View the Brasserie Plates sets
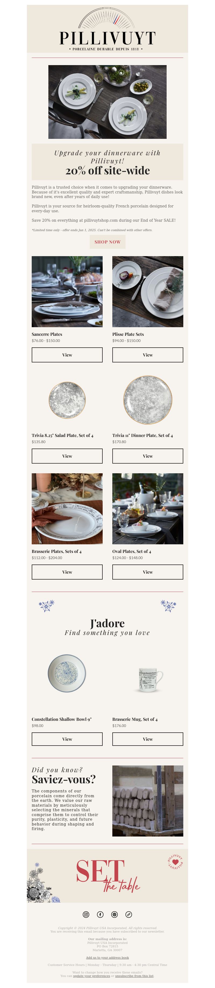215x988 pixels. point(67,572)
